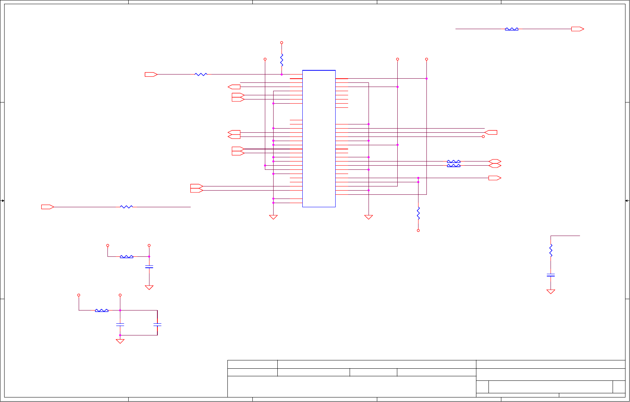The image size is (630, 402).
Task: Select the ground symbol under the IC's right bus
Action: coord(369,217)
